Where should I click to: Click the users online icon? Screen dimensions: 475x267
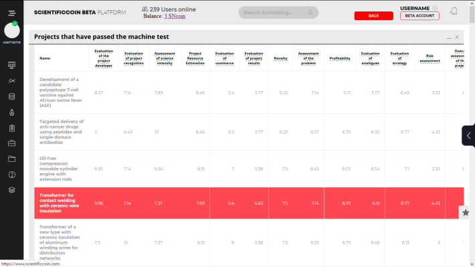click(x=145, y=9)
